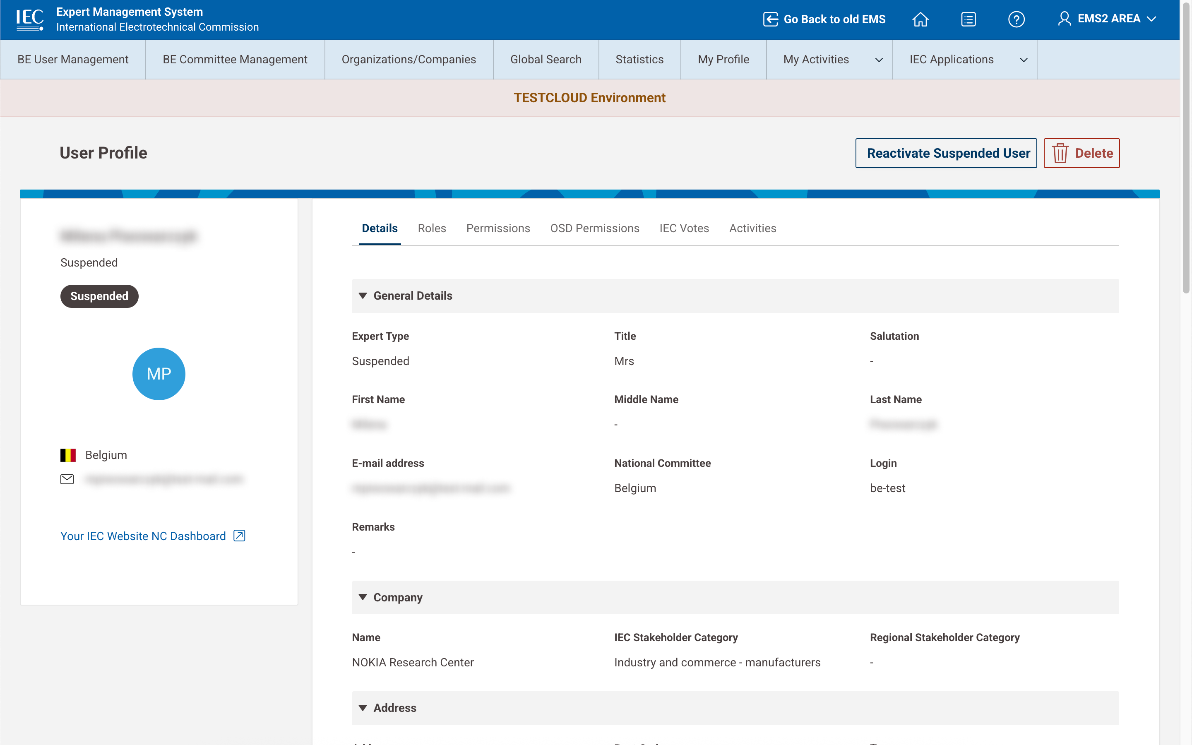
Task: Collapse the Address section
Action: [x=363, y=708]
